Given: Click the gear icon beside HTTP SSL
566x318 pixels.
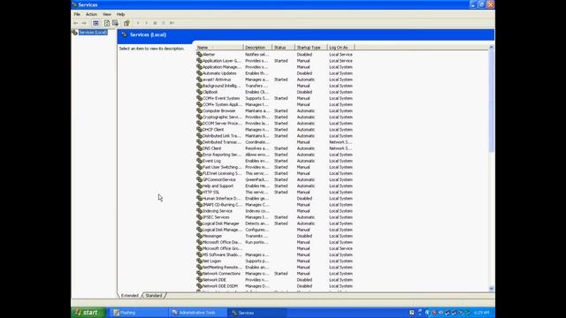Looking at the screenshot, I should pyautogui.click(x=199, y=193).
